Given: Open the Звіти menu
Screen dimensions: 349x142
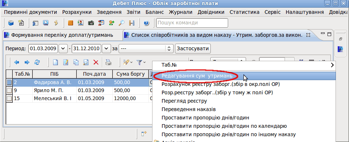Looking at the screenshot, I should (133, 12).
